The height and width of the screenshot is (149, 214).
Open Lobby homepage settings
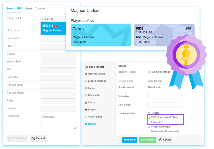tap(97, 81)
